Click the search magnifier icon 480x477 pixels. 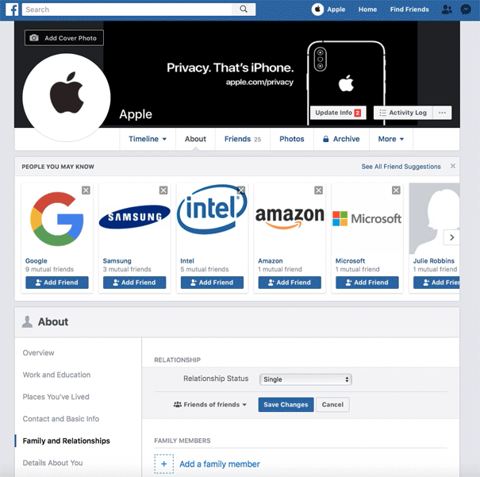coord(244,10)
